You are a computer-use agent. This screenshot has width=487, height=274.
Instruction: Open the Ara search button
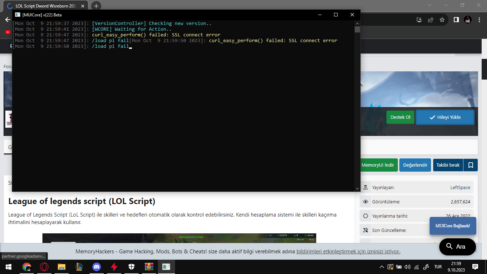pyautogui.click(x=457, y=247)
